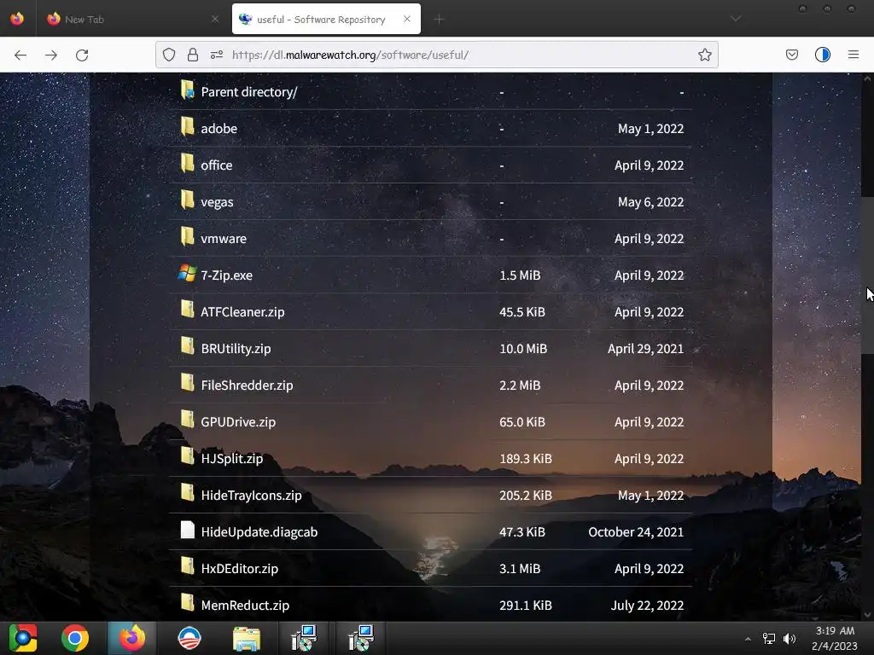Viewport: 874px width, 655px height.
Task: Open Parent directory link
Action: [249, 92]
